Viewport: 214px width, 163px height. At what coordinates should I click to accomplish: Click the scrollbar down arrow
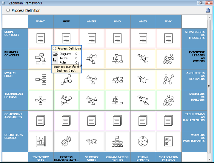coord(209,159)
